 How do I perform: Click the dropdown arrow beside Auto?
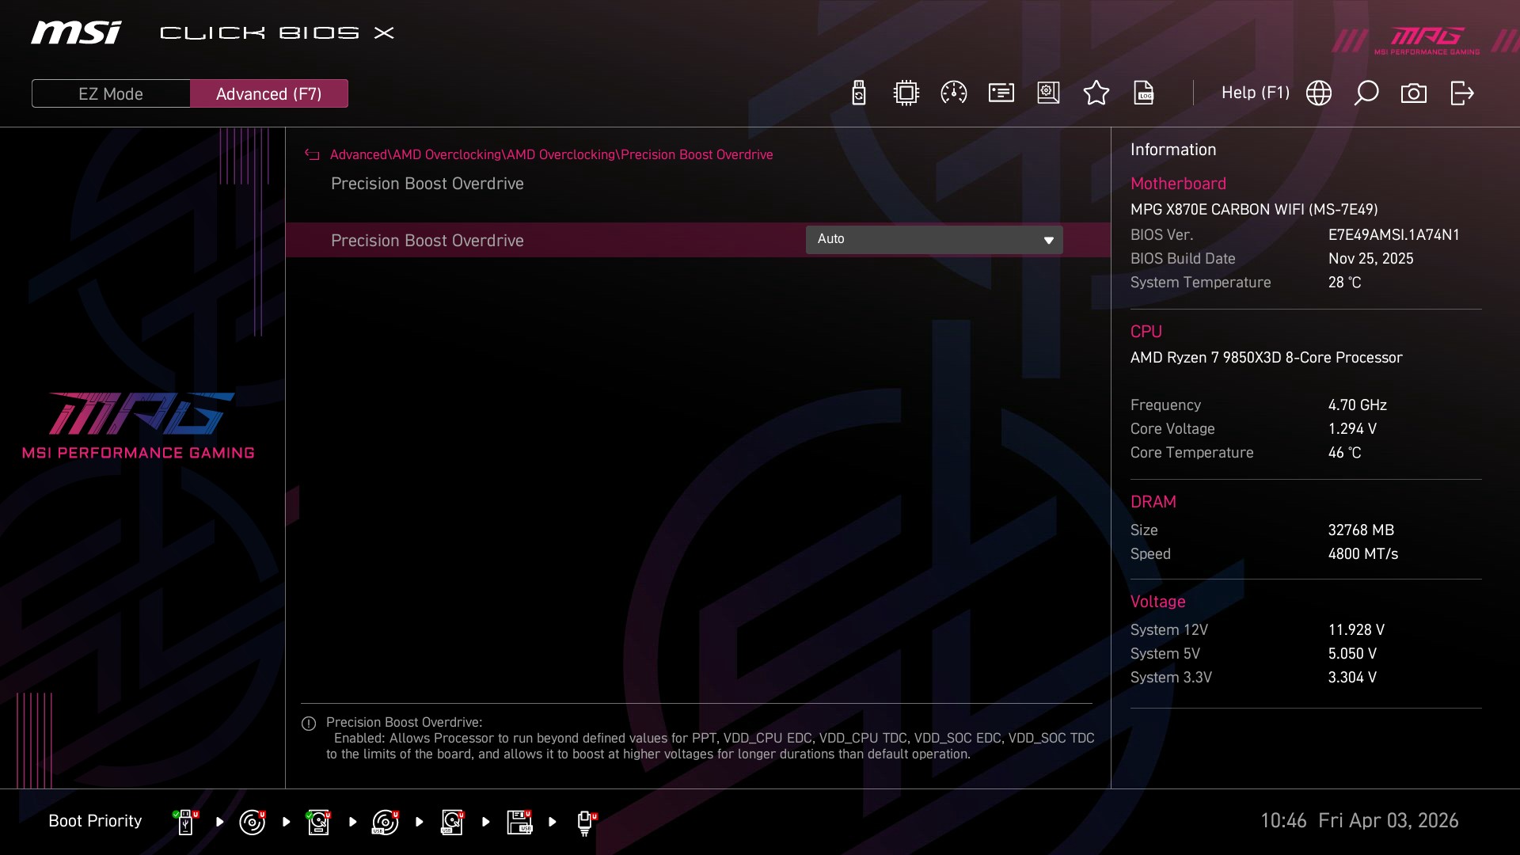(x=1048, y=241)
